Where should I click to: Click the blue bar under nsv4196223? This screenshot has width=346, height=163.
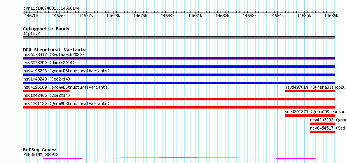coord(179,75)
